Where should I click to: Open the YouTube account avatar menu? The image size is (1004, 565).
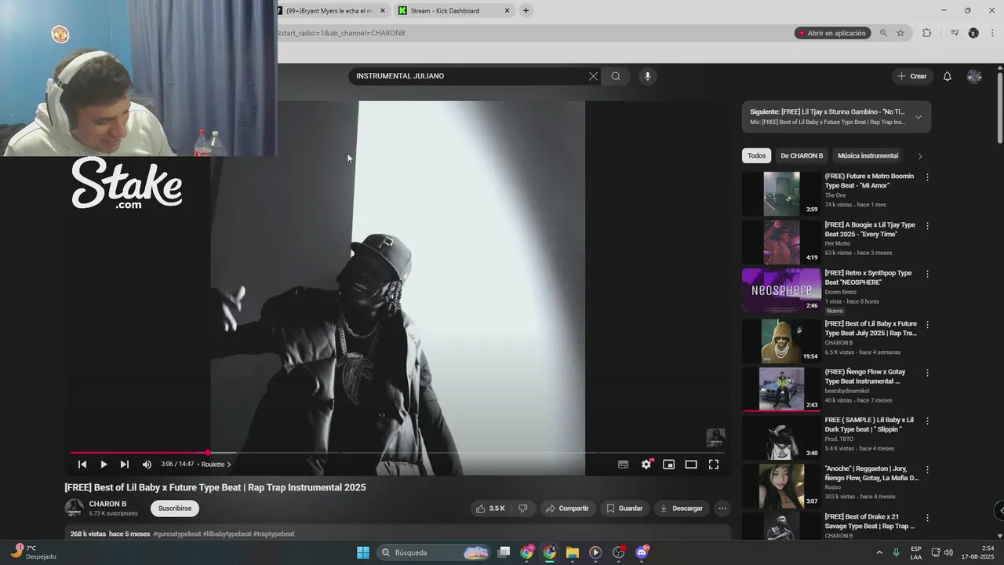pyautogui.click(x=974, y=76)
